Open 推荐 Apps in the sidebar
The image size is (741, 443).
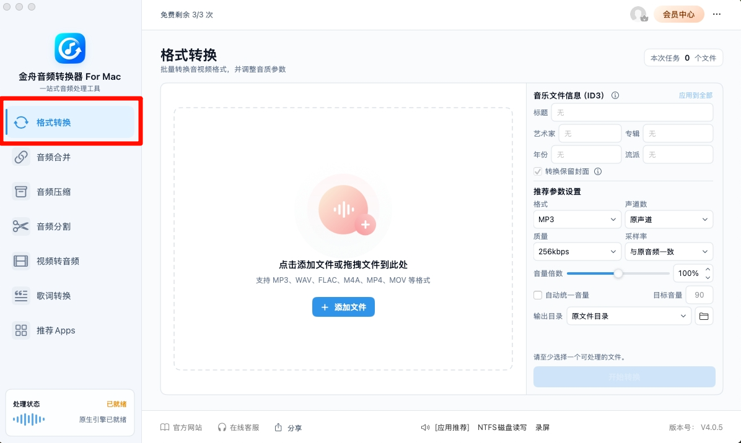point(70,330)
